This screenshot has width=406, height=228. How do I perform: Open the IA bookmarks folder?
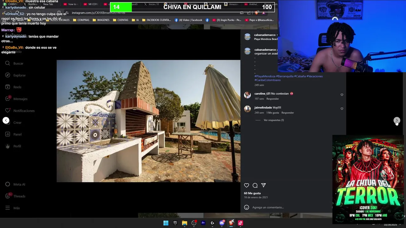pos(135,20)
